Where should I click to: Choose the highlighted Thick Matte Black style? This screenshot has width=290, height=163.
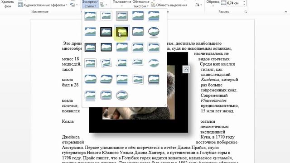pos(122,32)
